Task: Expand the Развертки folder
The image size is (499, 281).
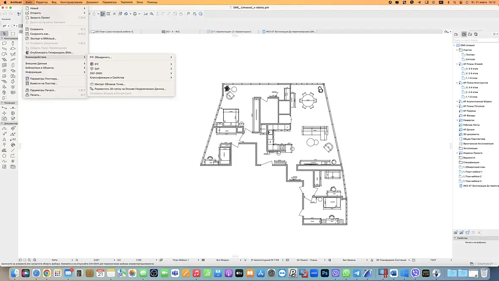Action: point(457,120)
